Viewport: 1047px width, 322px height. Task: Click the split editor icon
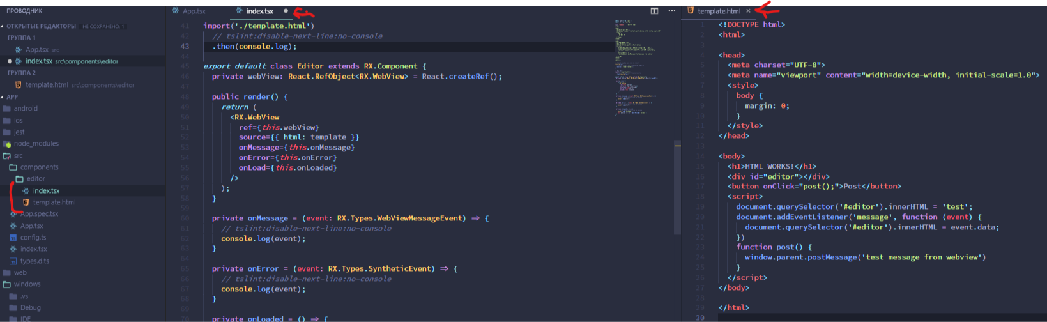pyautogui.click(x=654, y=11)
